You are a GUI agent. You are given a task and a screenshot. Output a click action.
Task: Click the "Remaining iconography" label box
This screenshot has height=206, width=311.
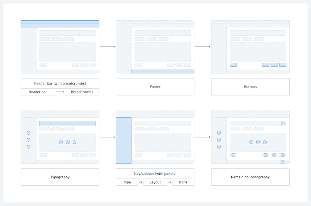point(250,177)
